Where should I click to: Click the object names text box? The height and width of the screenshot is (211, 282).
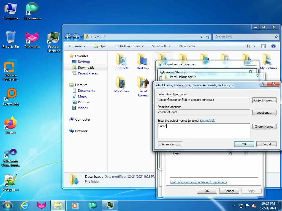[x=204, y=131]
